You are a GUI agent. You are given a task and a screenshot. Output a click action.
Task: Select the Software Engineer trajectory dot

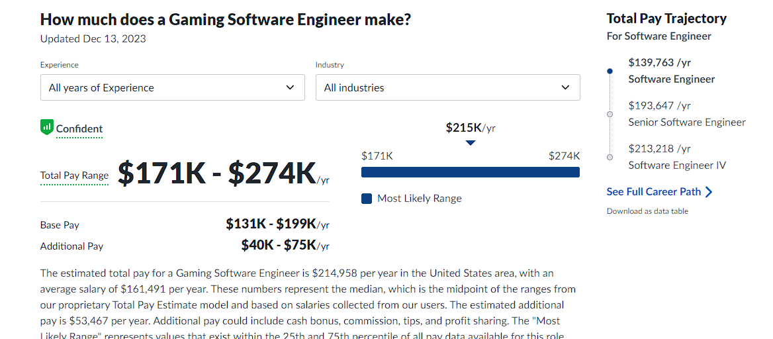(x=610, y=71)
